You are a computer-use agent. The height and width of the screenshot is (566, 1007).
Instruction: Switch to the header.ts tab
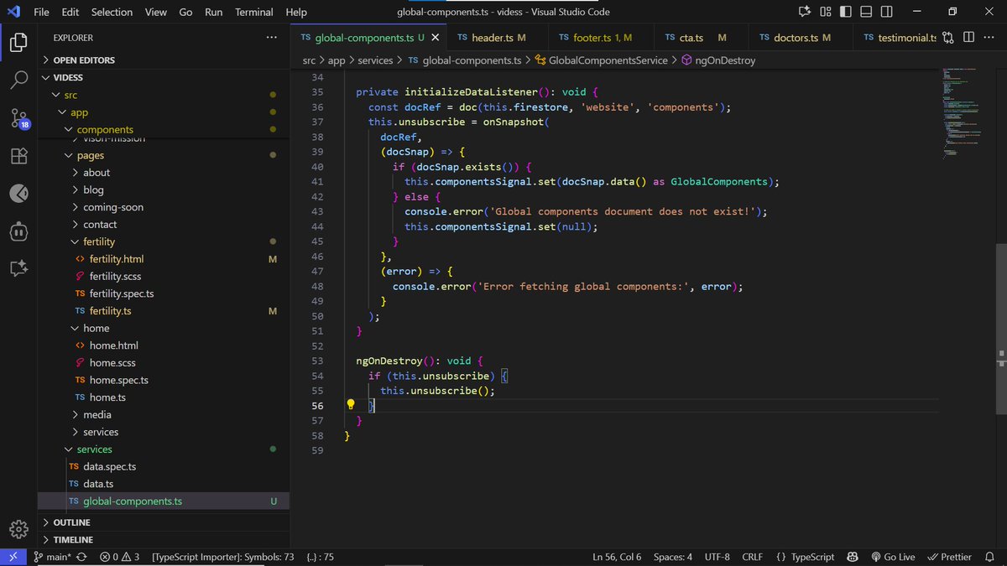click(498, 38)
